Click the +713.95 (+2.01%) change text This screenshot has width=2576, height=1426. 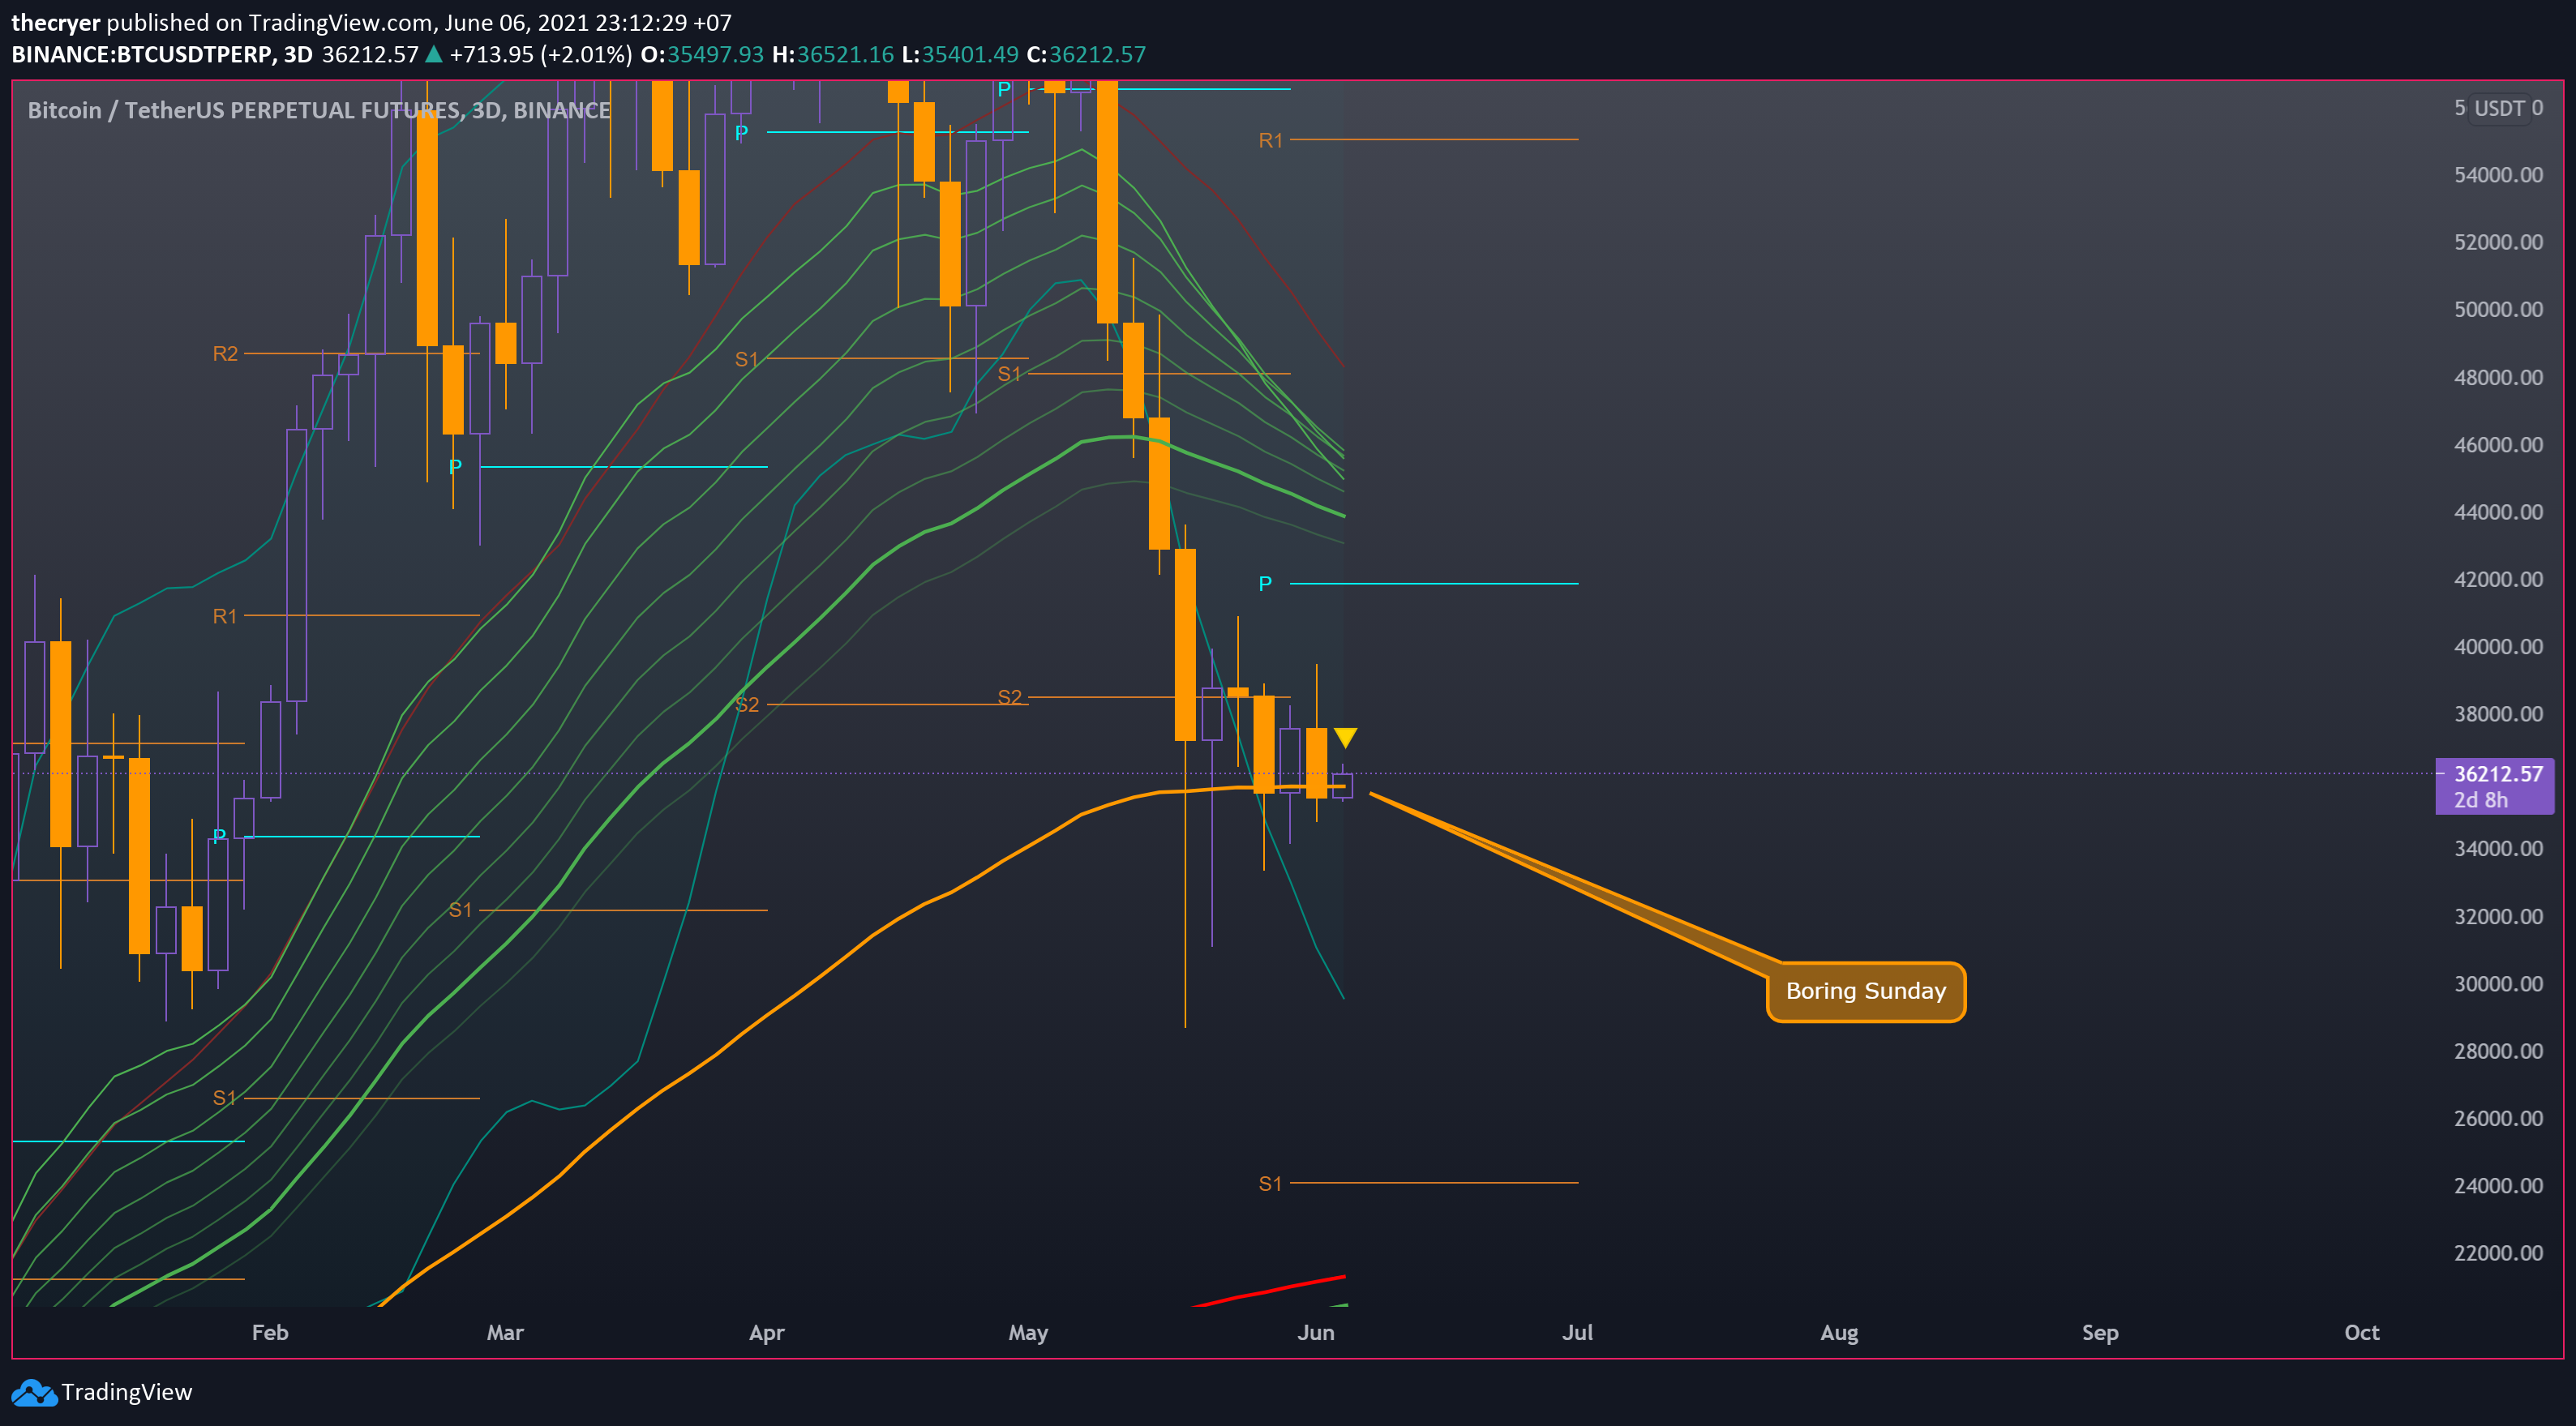coord(541,54)
